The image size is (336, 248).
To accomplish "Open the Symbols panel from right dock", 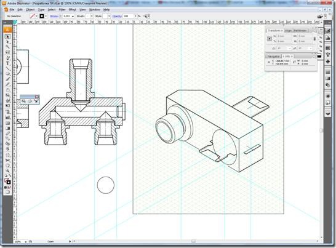I will coord(327,62).
